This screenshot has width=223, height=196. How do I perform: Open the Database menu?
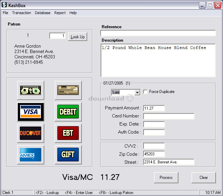point(43,13)
